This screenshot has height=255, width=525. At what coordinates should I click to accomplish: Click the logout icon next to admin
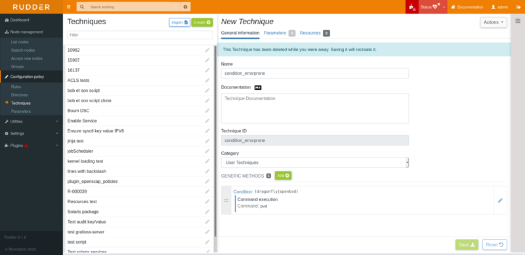(518, 7)
